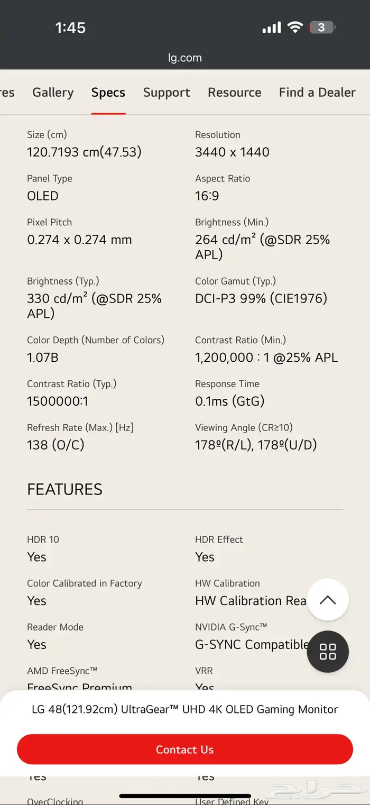Tap the FEATURES section heading
The height and width of the screenshot is (805, 370).
coord(64,489)
